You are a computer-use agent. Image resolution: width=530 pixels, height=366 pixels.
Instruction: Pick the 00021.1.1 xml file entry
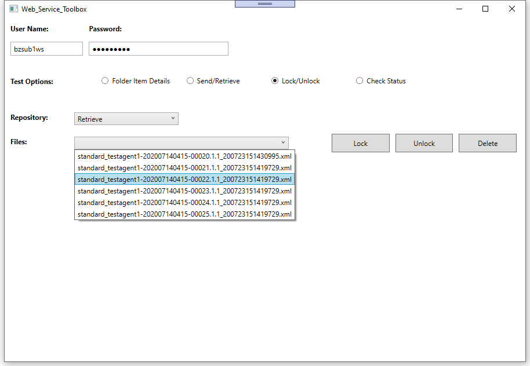(184, 168)
